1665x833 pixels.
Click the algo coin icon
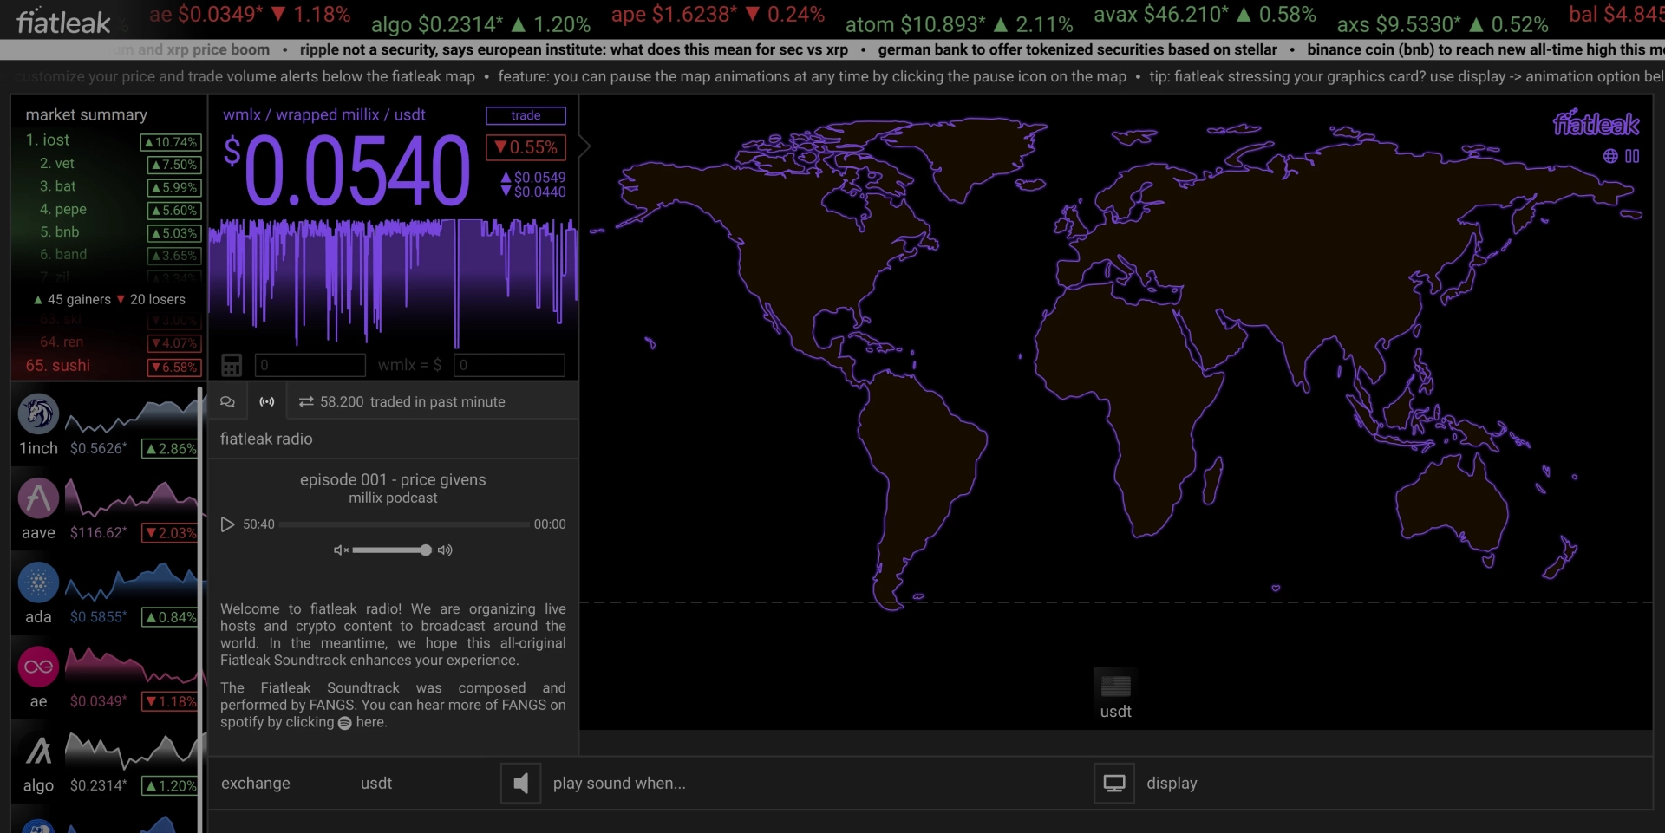38,751
